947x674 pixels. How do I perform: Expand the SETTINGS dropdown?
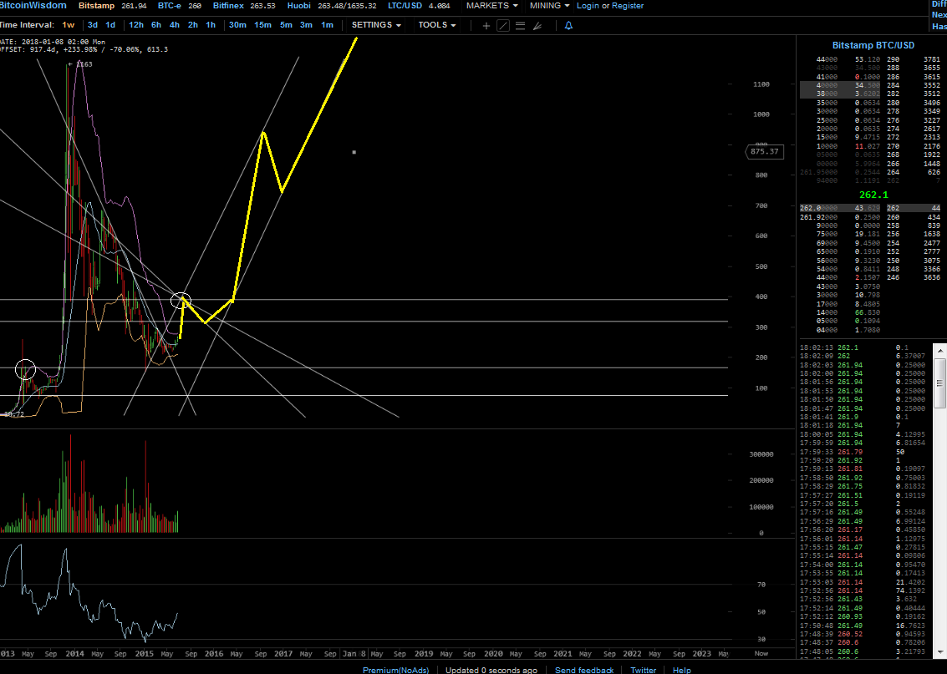point(376,25)
